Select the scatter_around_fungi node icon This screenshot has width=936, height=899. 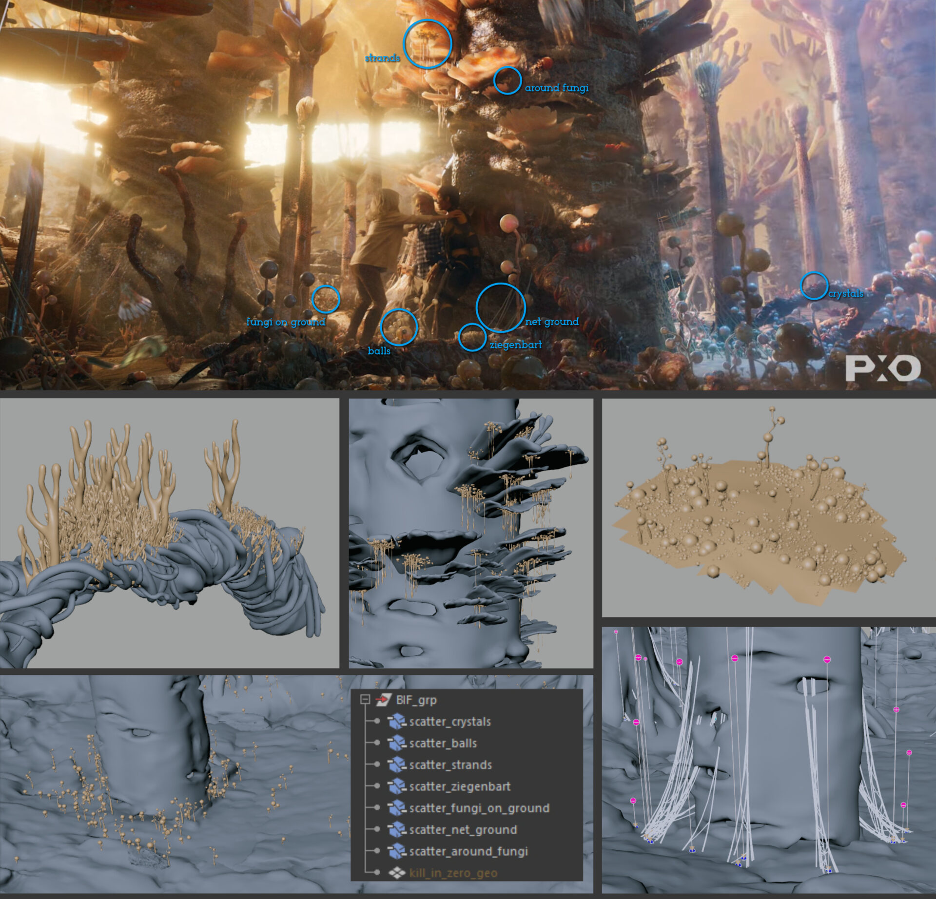point(398,850)
